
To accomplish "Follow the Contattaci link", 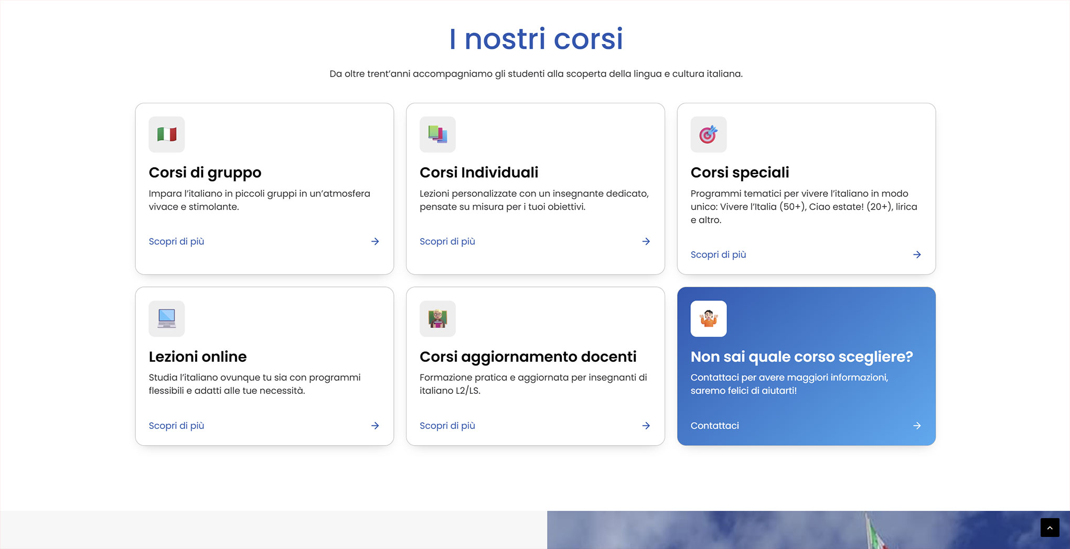I will pos(714,426).
